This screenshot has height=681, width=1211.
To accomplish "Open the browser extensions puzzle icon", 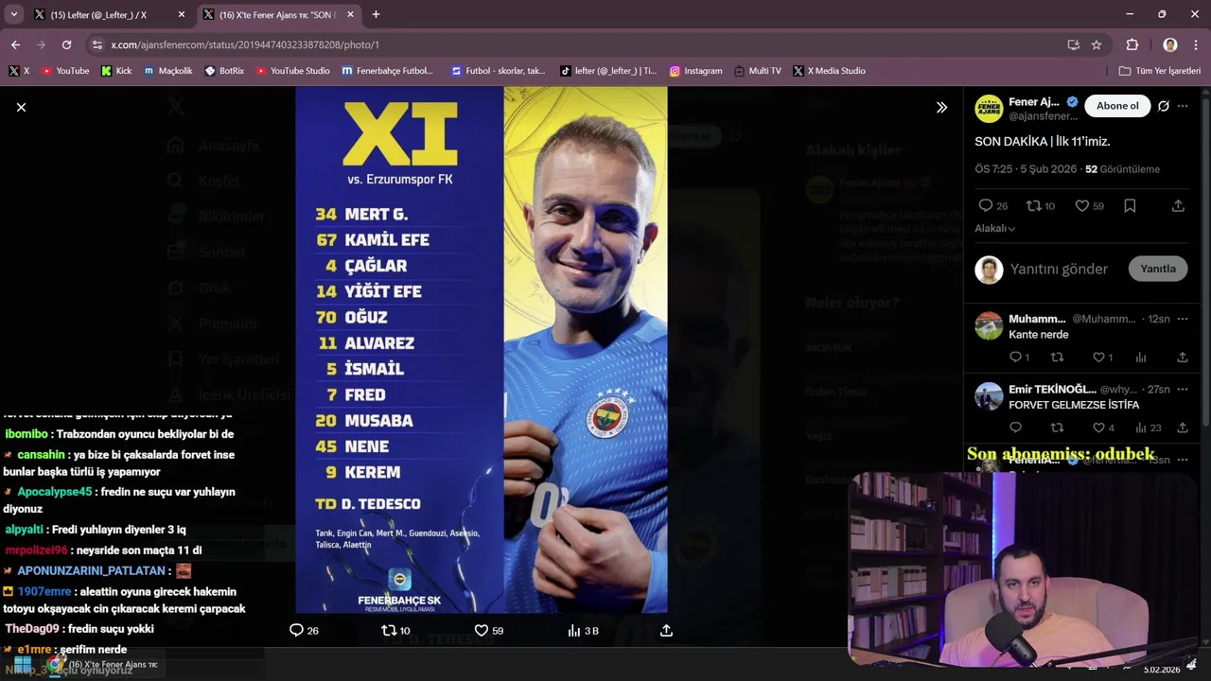I will [x=1132, y=44].
